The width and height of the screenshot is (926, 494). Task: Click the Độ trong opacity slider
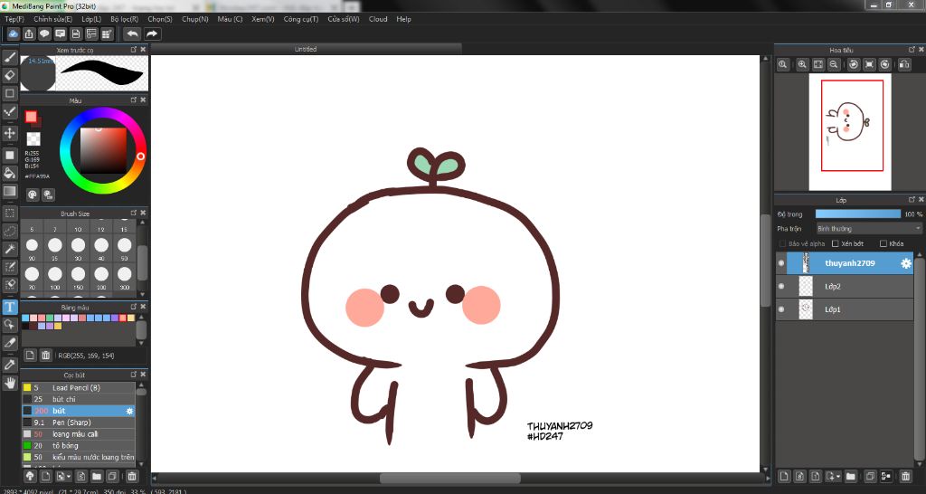[x=858, y=214]
